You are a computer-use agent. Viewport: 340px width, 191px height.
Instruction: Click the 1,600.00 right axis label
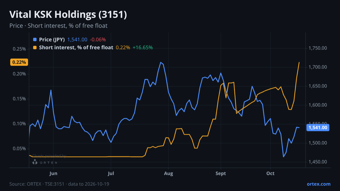click(318, 105)
